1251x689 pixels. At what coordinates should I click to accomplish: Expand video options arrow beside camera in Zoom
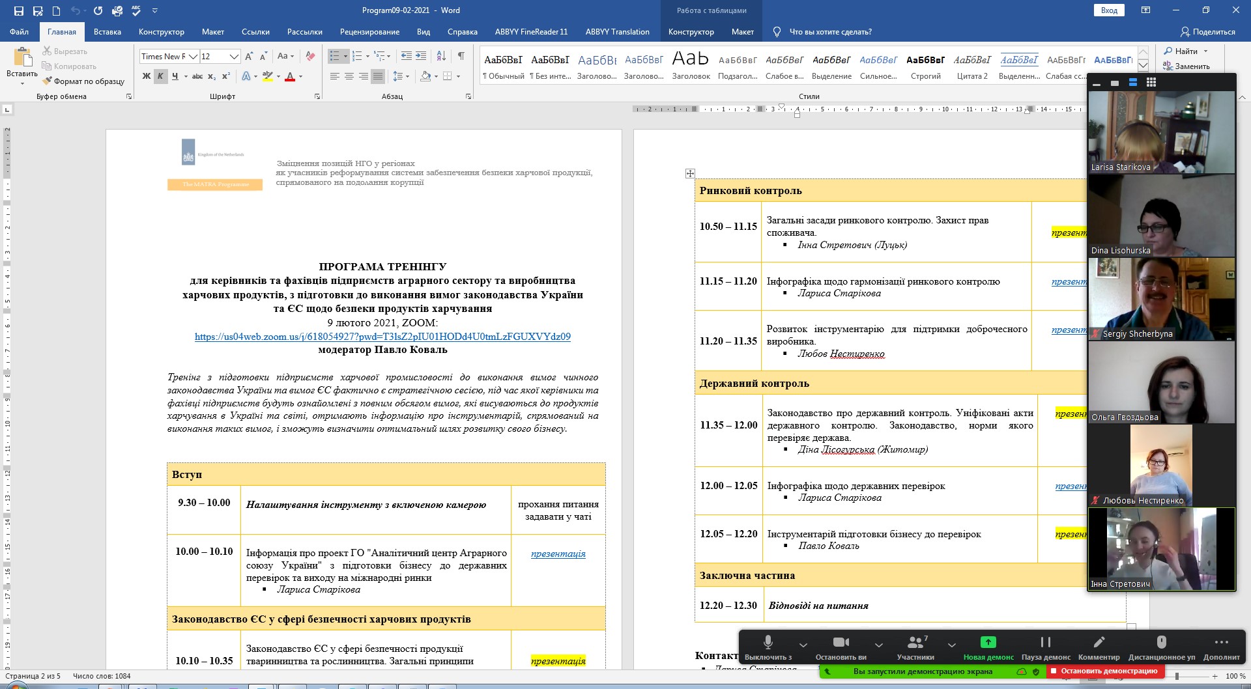click(x=879, y=645)
